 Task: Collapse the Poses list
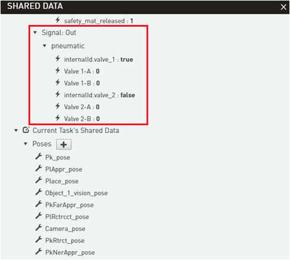[26, 144]
